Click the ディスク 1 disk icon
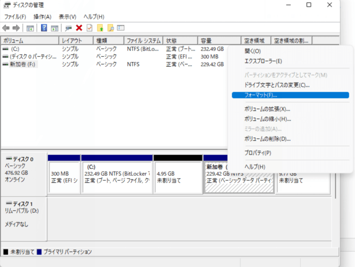Viewport: 355px width, 267px height. [9, 203]
